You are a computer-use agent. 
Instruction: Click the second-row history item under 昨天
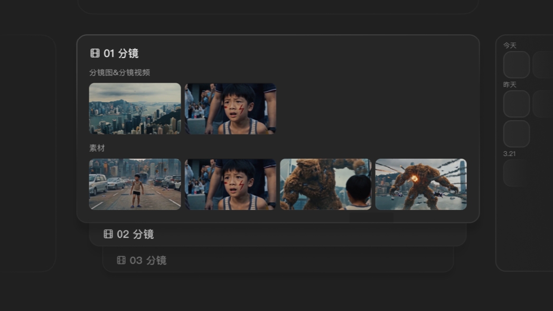point(517,134)
